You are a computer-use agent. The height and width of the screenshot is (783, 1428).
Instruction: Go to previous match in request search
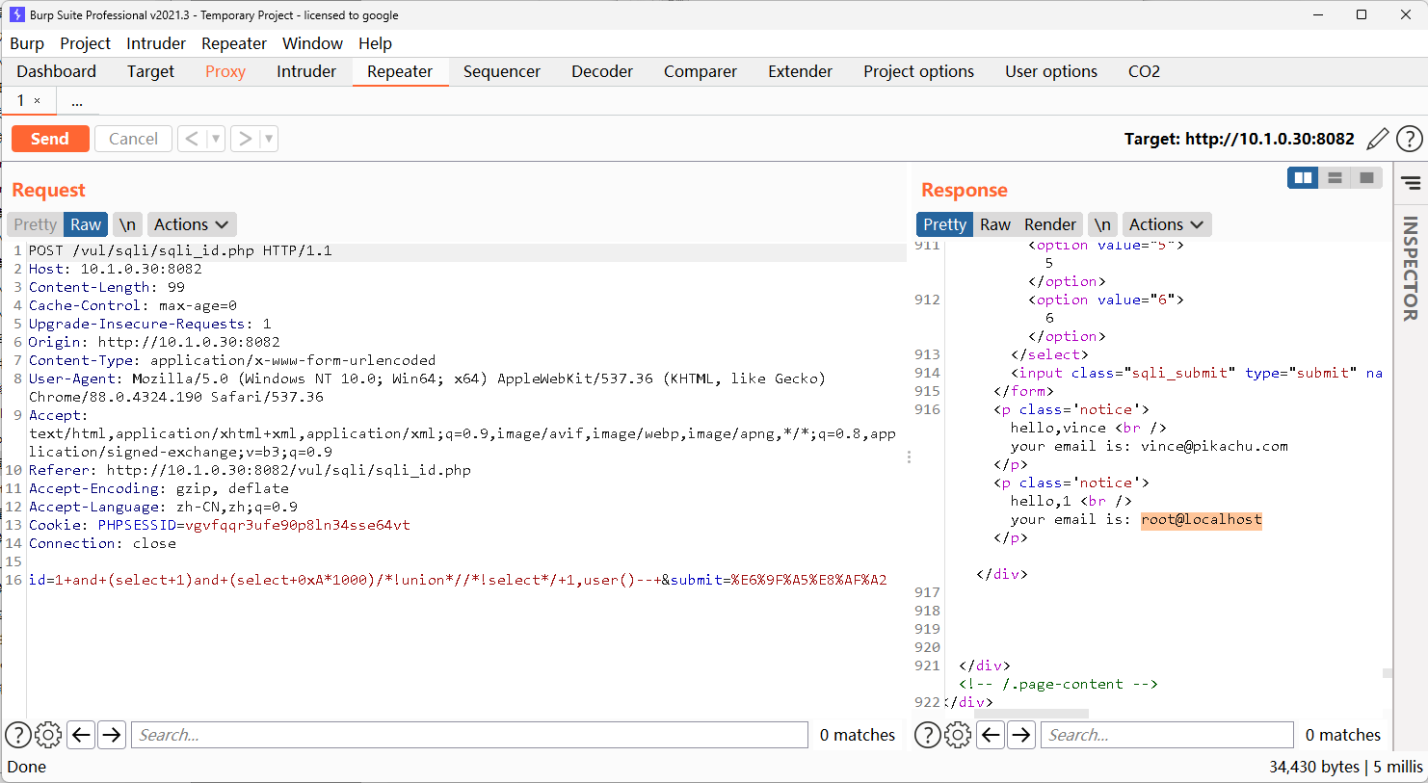(x=82, y=735)
